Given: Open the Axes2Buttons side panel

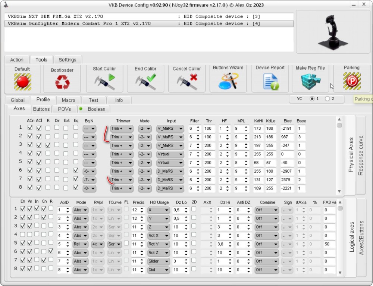Looking at the screenshot, I should [361, 238].
